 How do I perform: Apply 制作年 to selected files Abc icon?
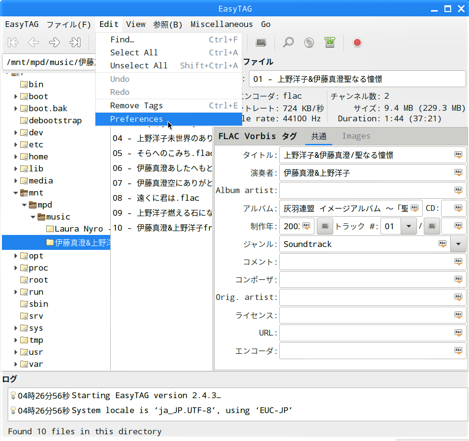click(306, 226)
